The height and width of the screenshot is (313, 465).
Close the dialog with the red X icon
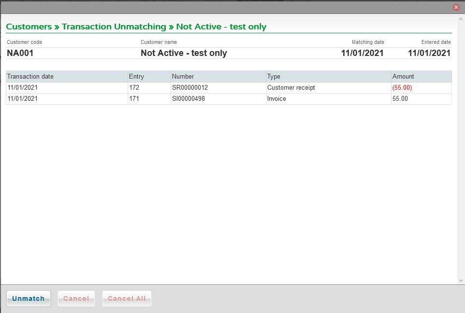456,7
